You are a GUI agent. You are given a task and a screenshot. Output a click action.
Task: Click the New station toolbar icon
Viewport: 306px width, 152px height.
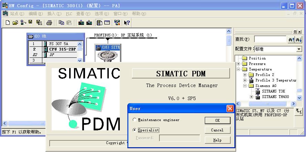click(x=8, y=23)
